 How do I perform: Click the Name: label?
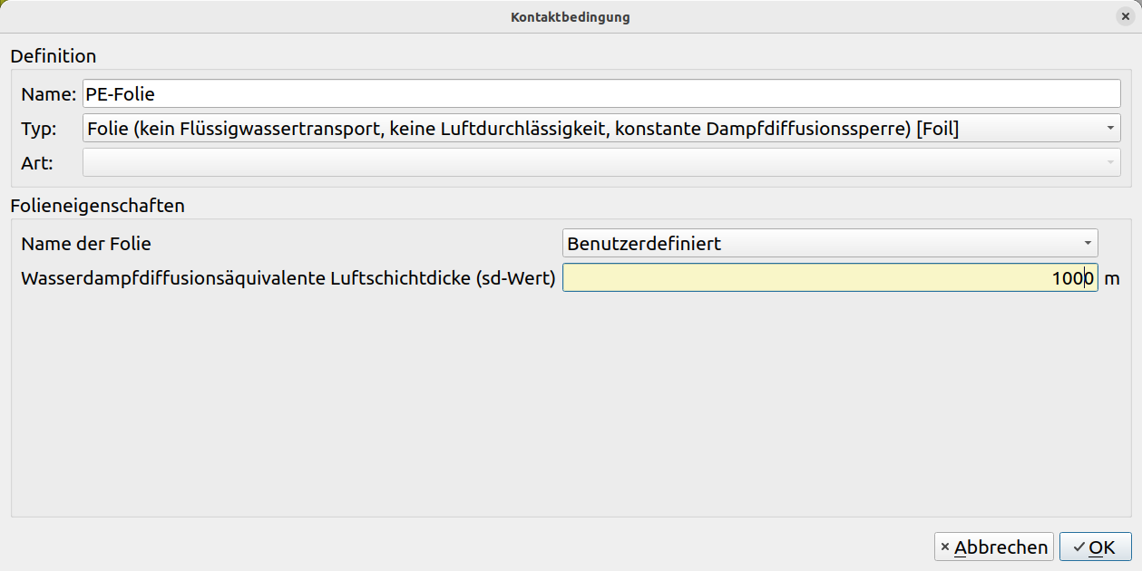(49, 94)
